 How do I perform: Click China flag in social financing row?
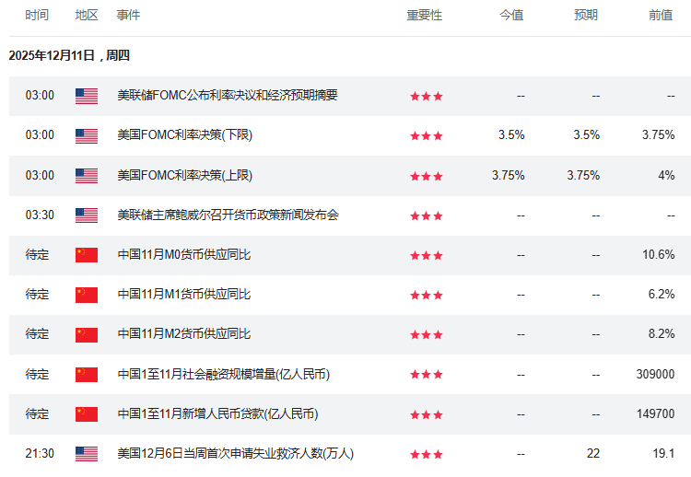coord(87,375)
